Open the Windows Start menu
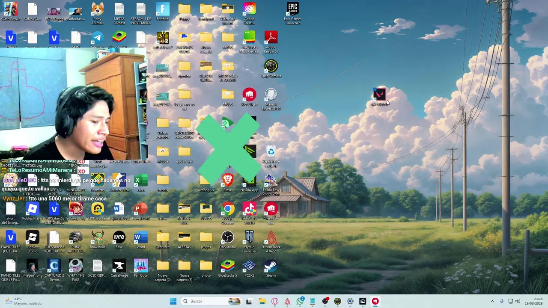 173,301
